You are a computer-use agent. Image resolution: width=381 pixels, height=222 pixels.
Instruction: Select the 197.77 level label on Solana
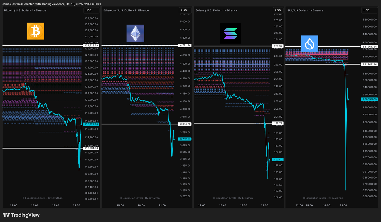pyautogui.click(x=278, y=123)
